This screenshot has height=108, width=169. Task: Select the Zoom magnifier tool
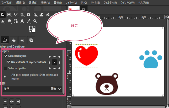[x=35, y=21]
